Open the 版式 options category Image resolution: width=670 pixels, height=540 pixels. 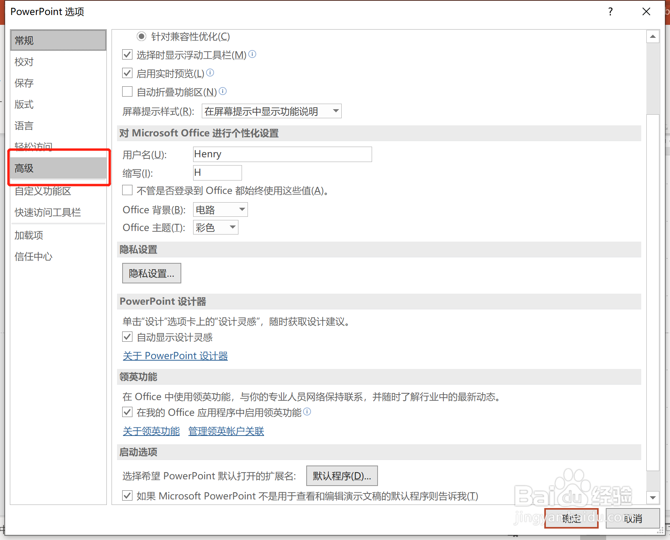pyautogui.click(x=58, y=104)
